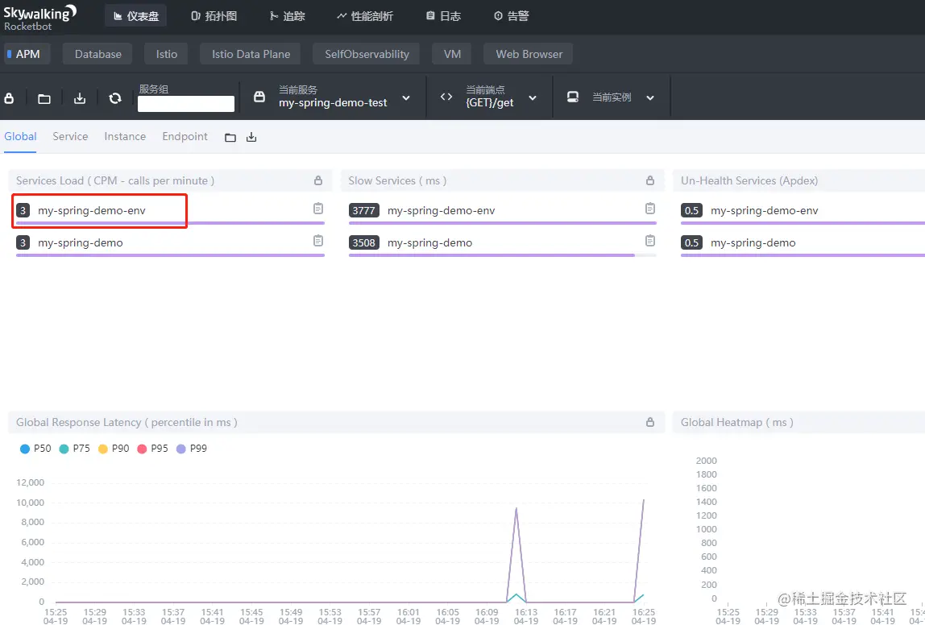The height and width of the screenshot is (625, 925).
Task: Click the download icon beside Endpoint tab
Action: (251, 137)
